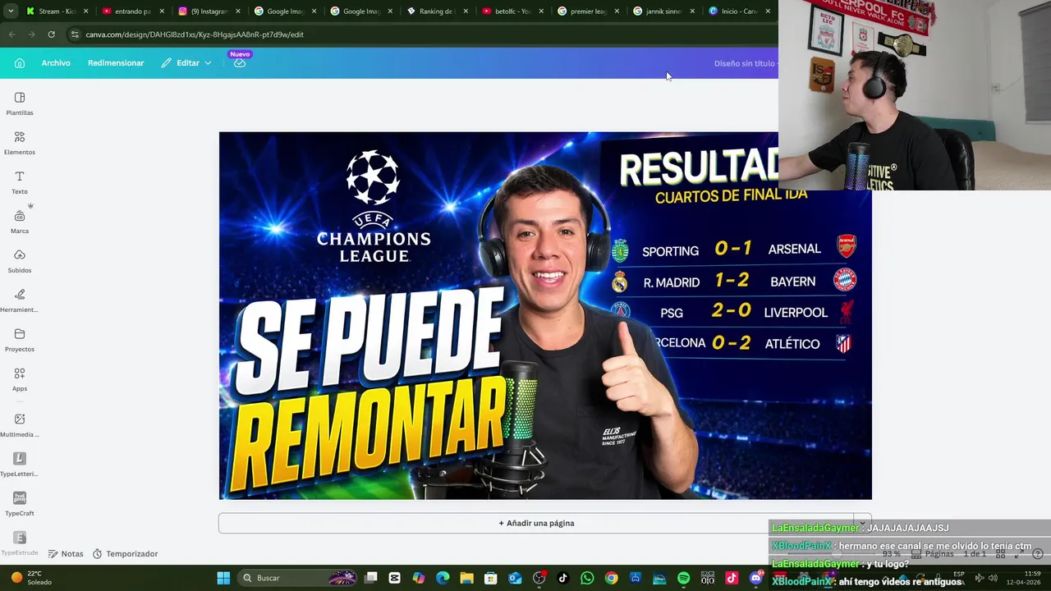Viewport: 1051px width, 591px height.
Task: Open the Texto sidebar panel
Action: point(20,182)
